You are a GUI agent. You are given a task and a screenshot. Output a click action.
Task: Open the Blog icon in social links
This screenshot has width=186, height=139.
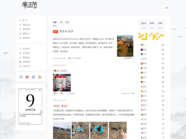click(21, 77)
